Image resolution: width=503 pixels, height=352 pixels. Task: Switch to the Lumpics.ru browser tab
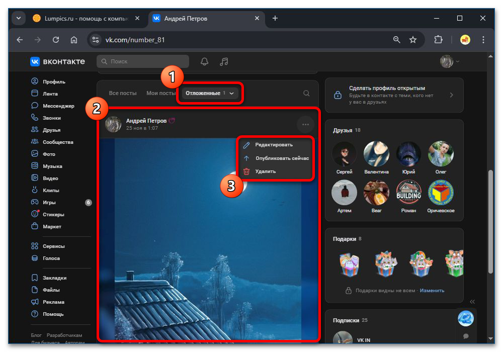pos(86,19)
